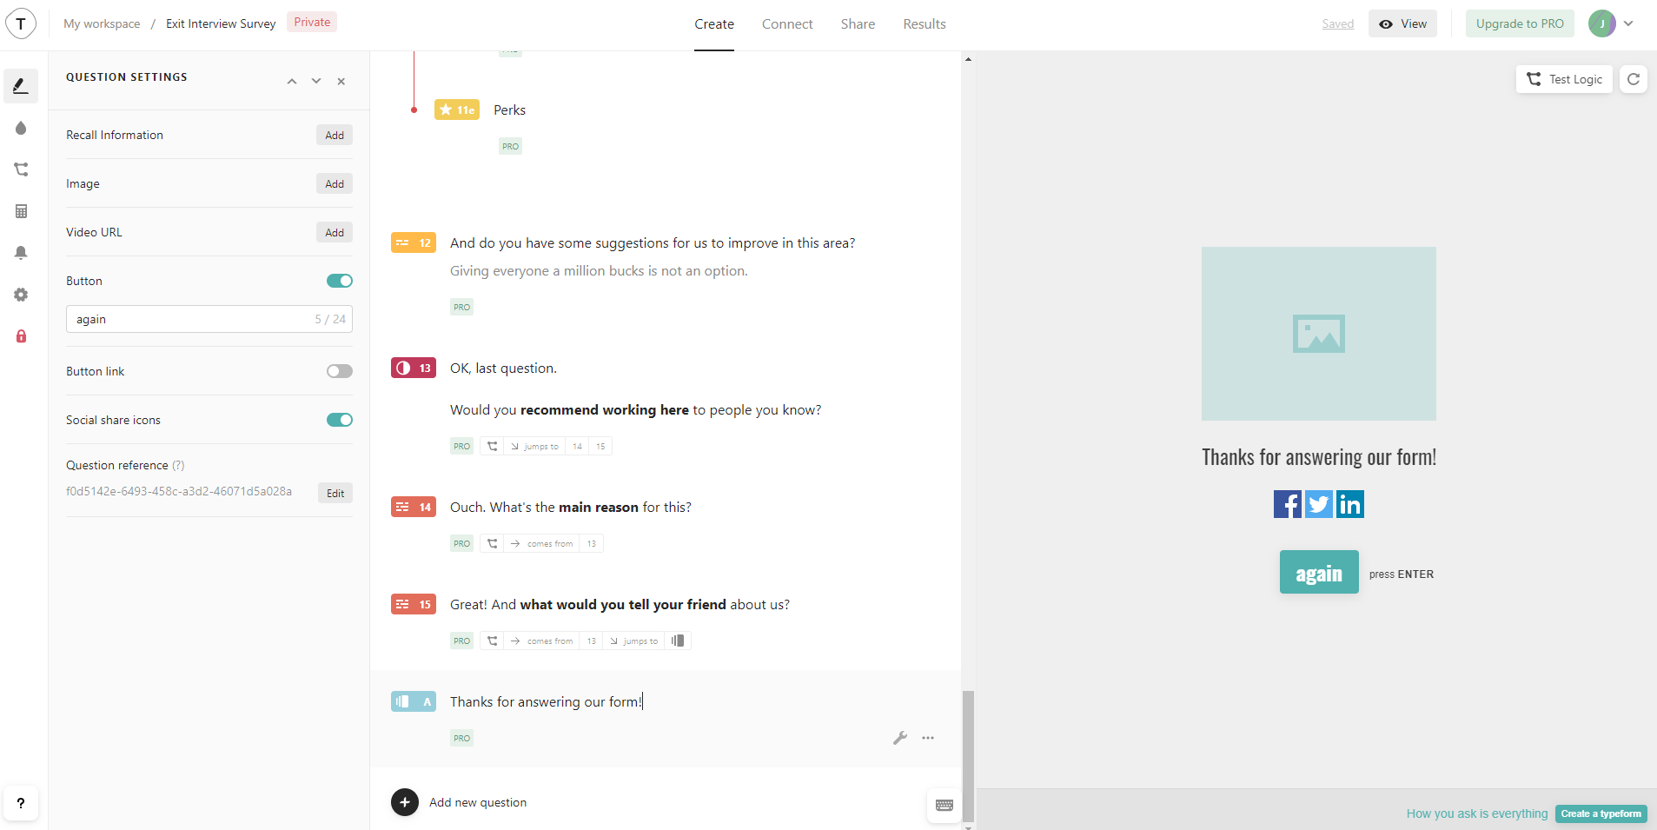Click the button text field containing 'again'

191,319
